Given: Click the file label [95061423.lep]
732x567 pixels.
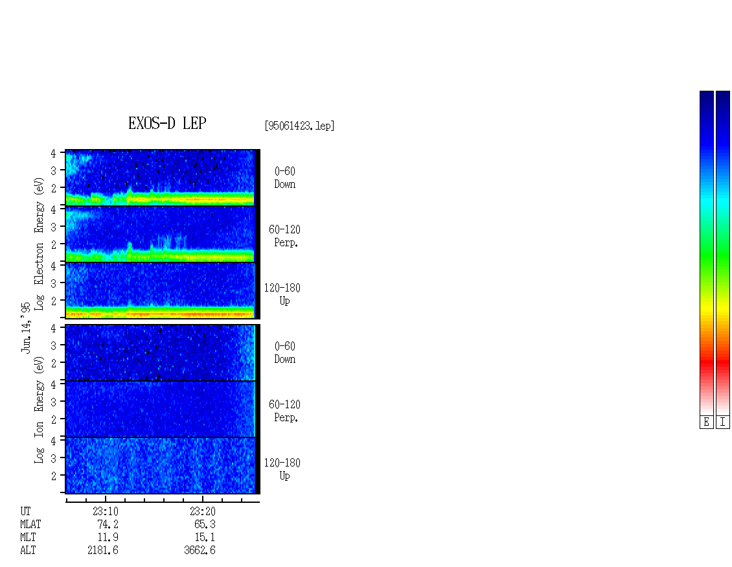Looking at the screenshot, I should click(299, 126).
